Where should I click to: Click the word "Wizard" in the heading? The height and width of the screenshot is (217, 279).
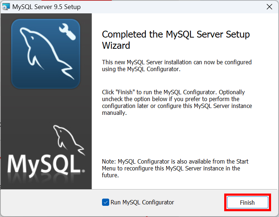coord(116,45)
